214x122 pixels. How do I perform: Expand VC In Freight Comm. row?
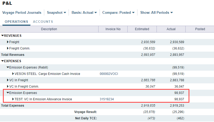coord(8,87)
